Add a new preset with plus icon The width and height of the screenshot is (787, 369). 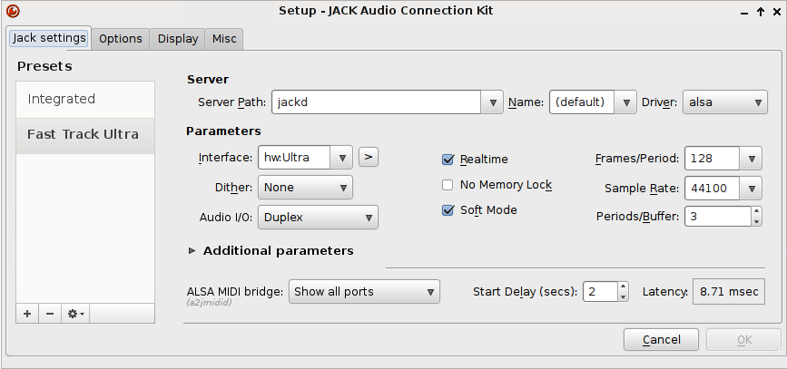pyautogui.click(x=27, y=314)
